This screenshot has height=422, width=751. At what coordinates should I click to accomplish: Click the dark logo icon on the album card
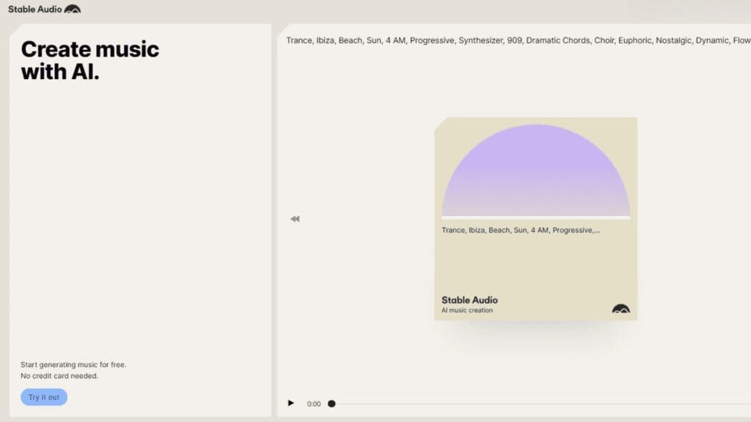(620, 308)
